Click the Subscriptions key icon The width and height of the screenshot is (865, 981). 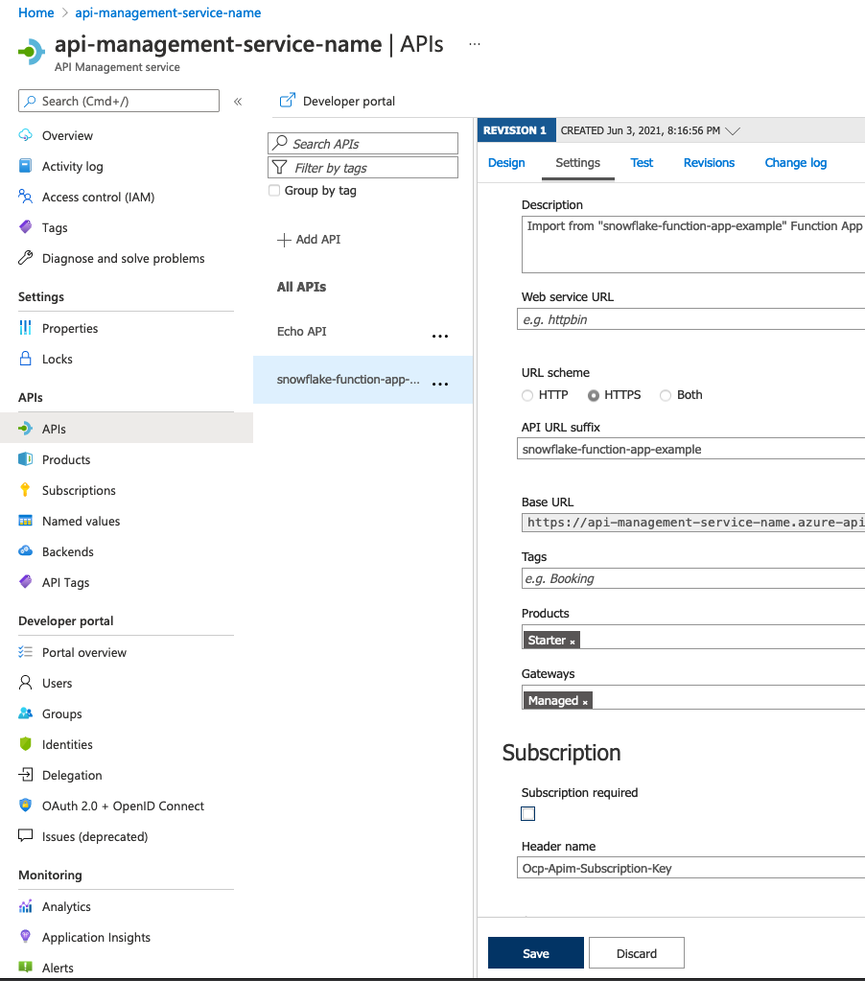point(26,490)
